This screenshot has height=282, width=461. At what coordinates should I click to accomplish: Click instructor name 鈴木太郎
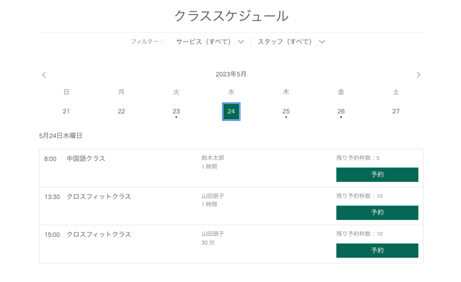(213, 158)
